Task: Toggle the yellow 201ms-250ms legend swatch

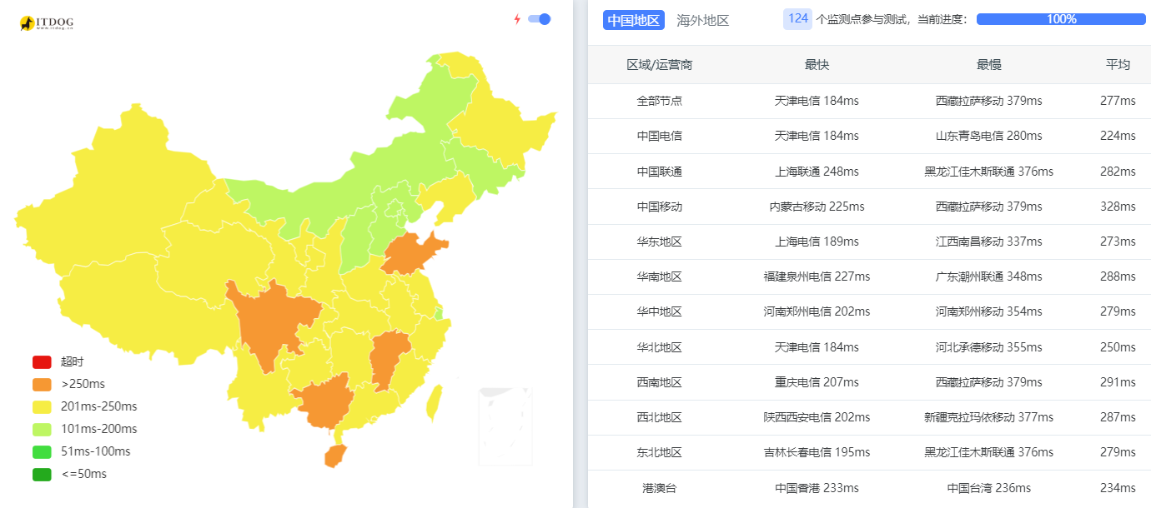Action: pyautogui.click(x=42, y=407)
